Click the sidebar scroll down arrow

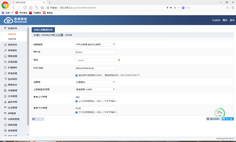pos(28,135)
